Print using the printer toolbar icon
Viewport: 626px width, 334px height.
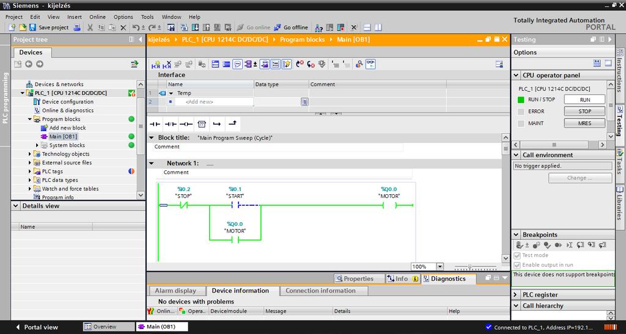(78, 27)
